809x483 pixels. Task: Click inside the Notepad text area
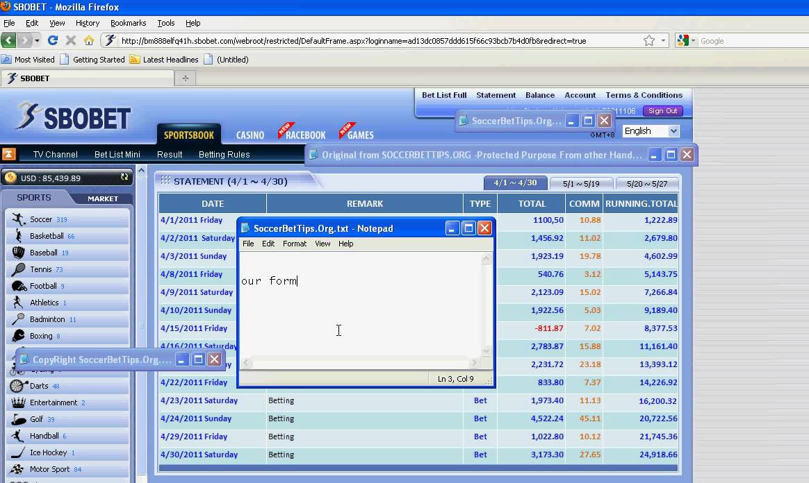pyautogui.click(x=361, y=304)
